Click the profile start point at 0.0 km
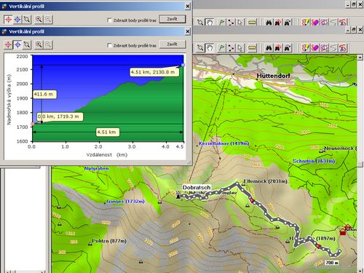 [x=33, y=124]
